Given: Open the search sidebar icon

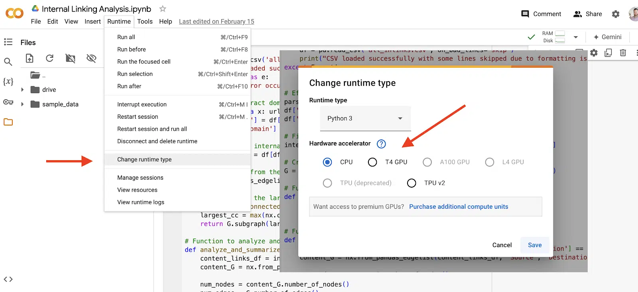Looking at the screenshot, I should click(8, 62).
